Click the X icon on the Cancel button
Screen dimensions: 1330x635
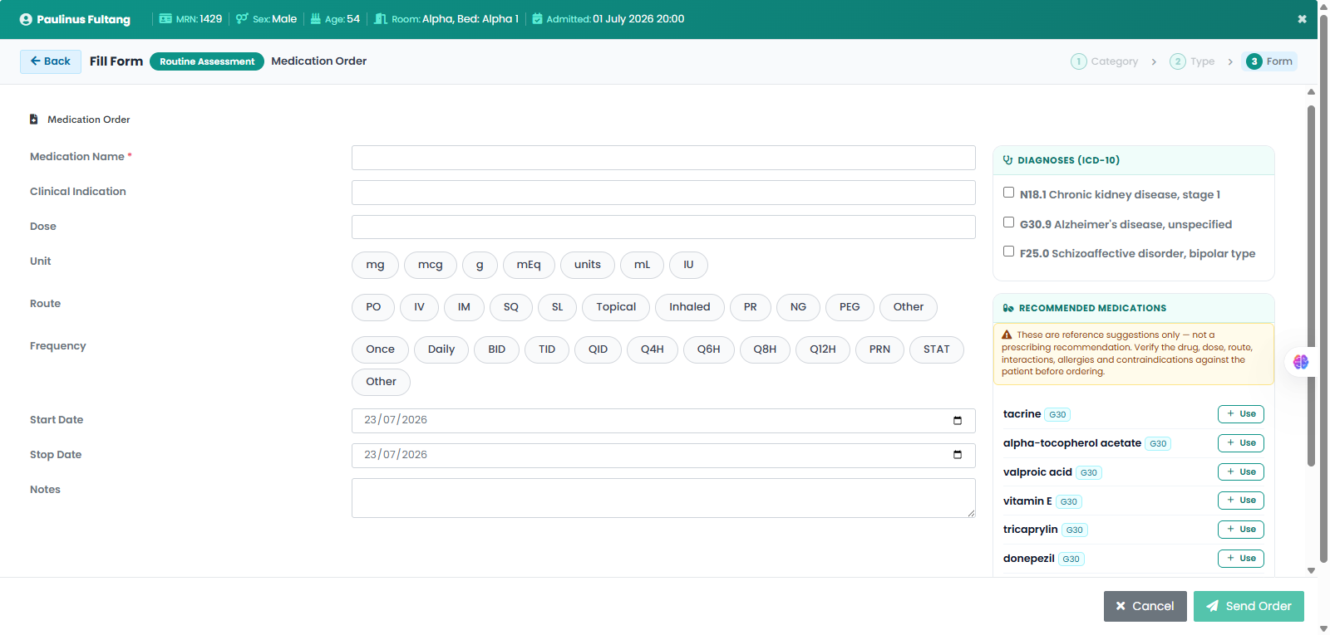tap(1121, 606)
